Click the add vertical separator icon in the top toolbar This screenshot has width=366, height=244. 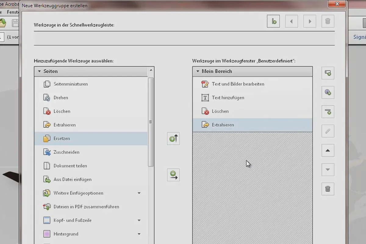click(x=273, y=21)
